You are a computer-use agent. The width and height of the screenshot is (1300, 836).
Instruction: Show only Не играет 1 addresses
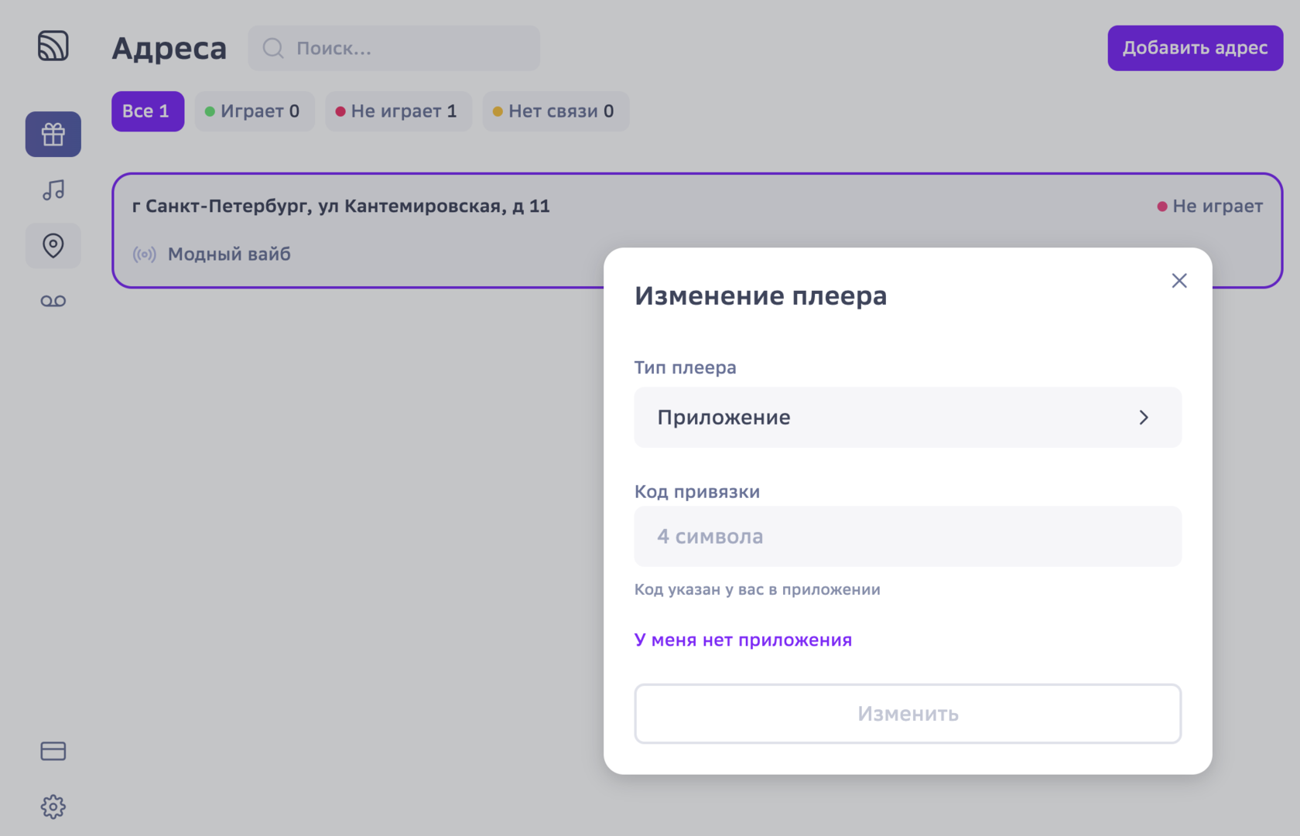click(x=398, y=111)
